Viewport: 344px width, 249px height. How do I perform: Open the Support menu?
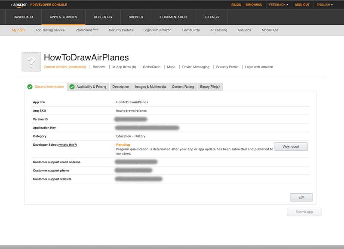point(136,17)
